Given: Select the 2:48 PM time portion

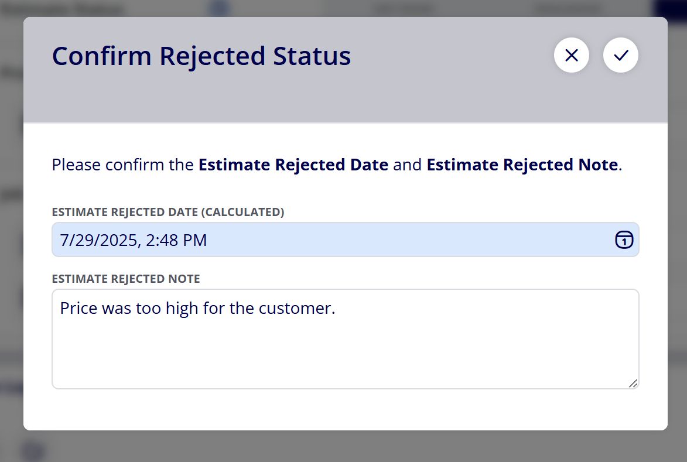Looking at the screenshot, I should pos(176,240).
